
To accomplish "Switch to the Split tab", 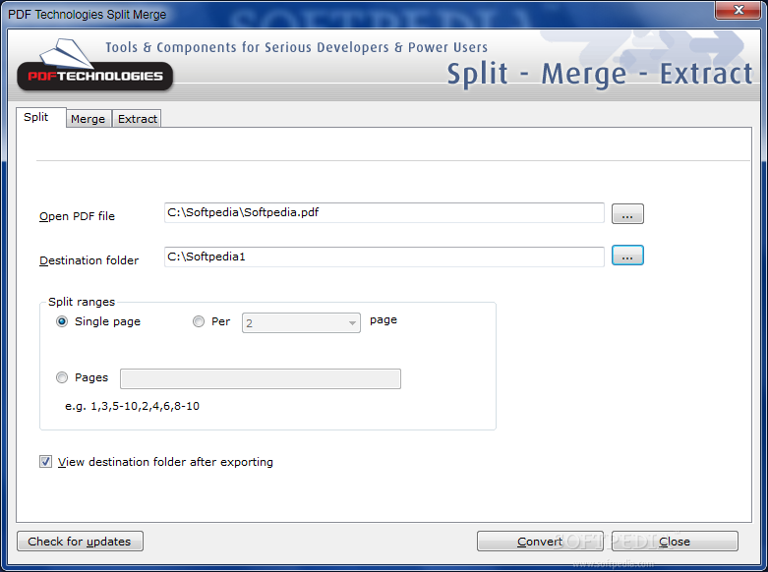I will tap(40, 118).
